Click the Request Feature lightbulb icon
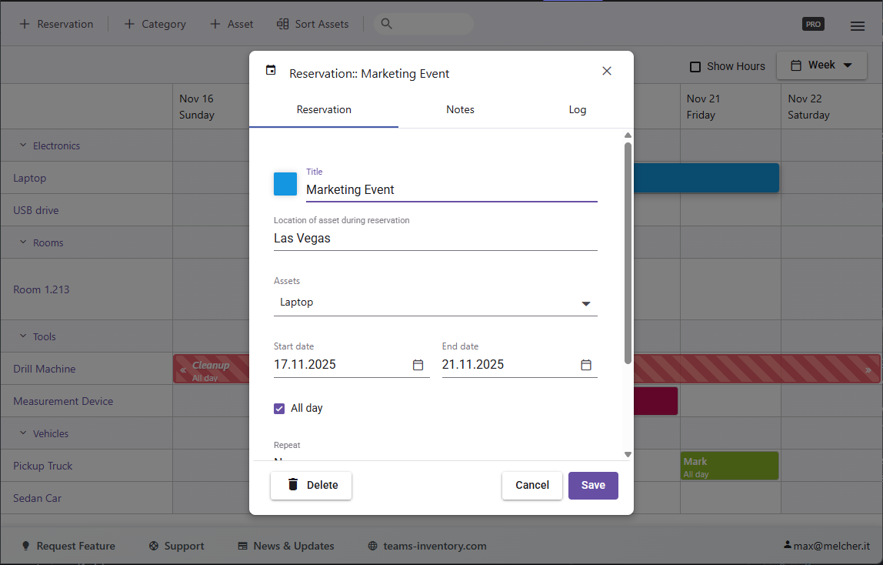Screen dimensions: 883x565 tap(25, 546)
